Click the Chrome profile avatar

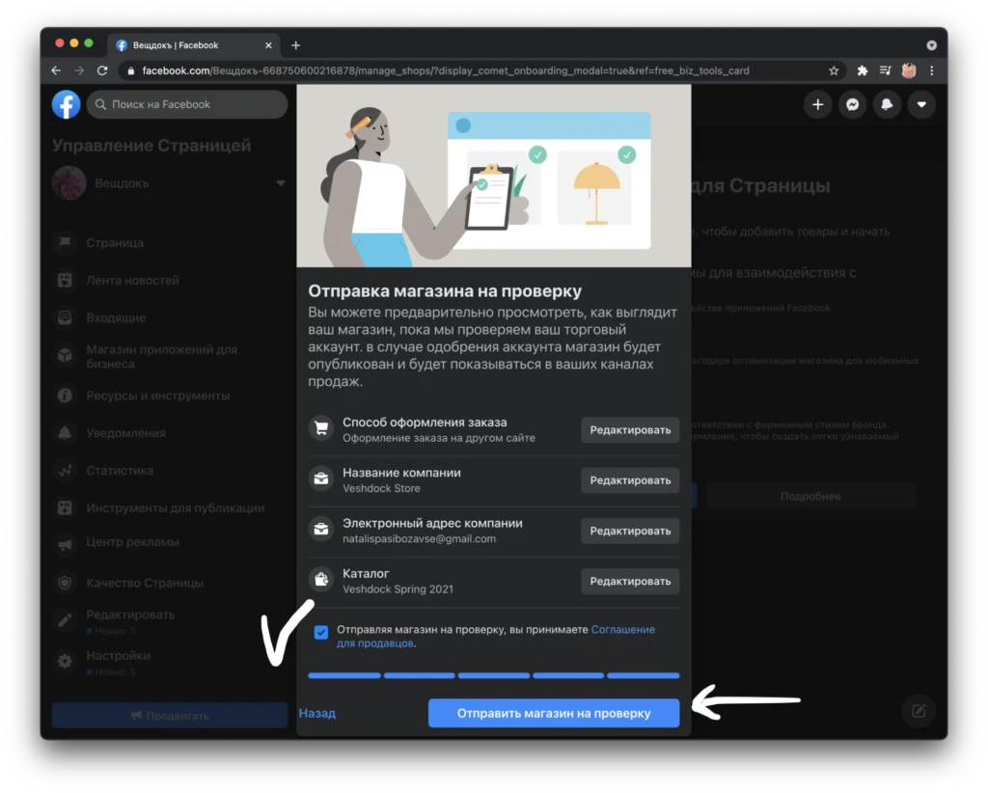909,70
